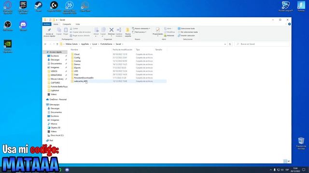Open the Steam desktop shortcut

coord(39,7)
